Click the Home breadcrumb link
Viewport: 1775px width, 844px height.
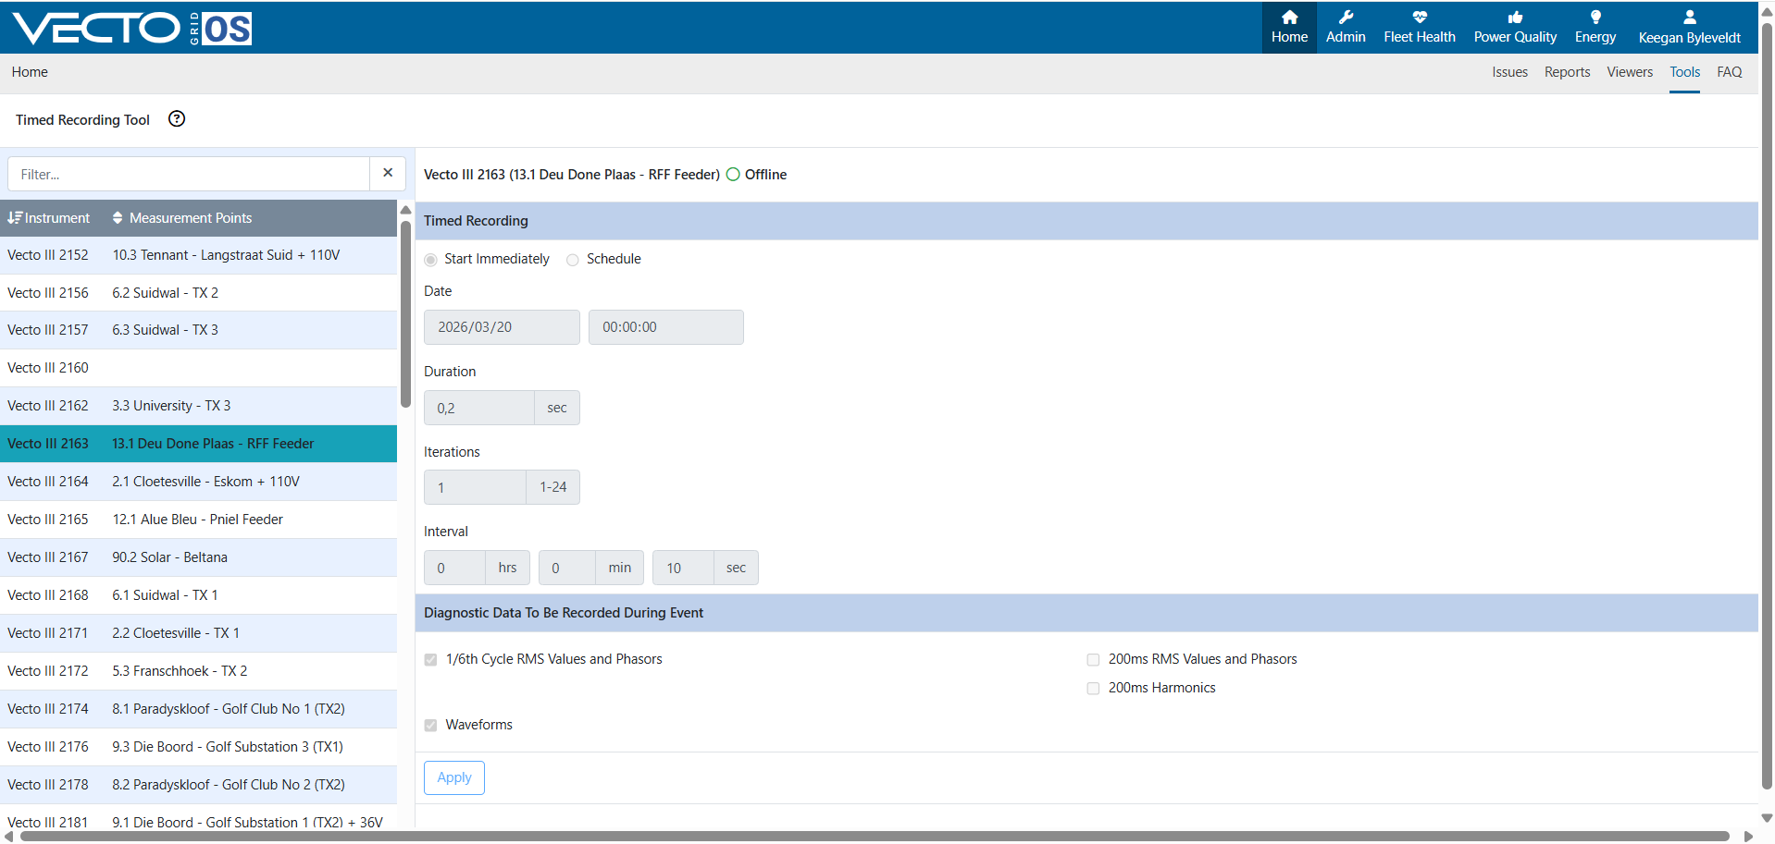[30, 72]
